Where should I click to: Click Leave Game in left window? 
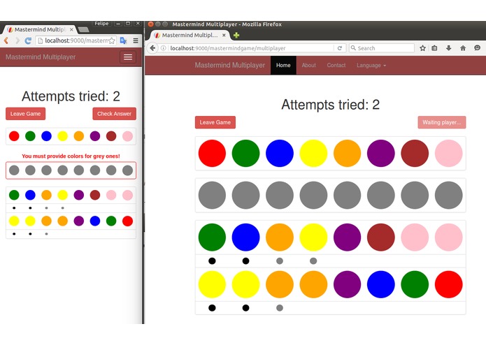(x=25, y=114)
